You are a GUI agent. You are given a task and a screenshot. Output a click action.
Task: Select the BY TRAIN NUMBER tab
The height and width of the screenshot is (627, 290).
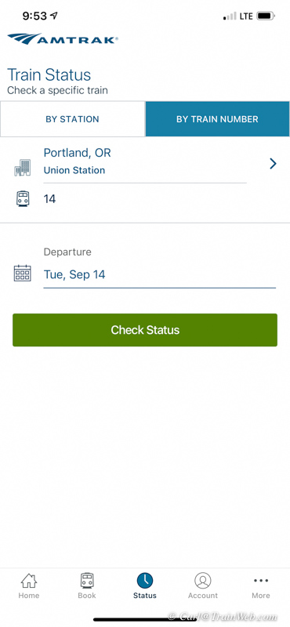click(x=217, y=119)
